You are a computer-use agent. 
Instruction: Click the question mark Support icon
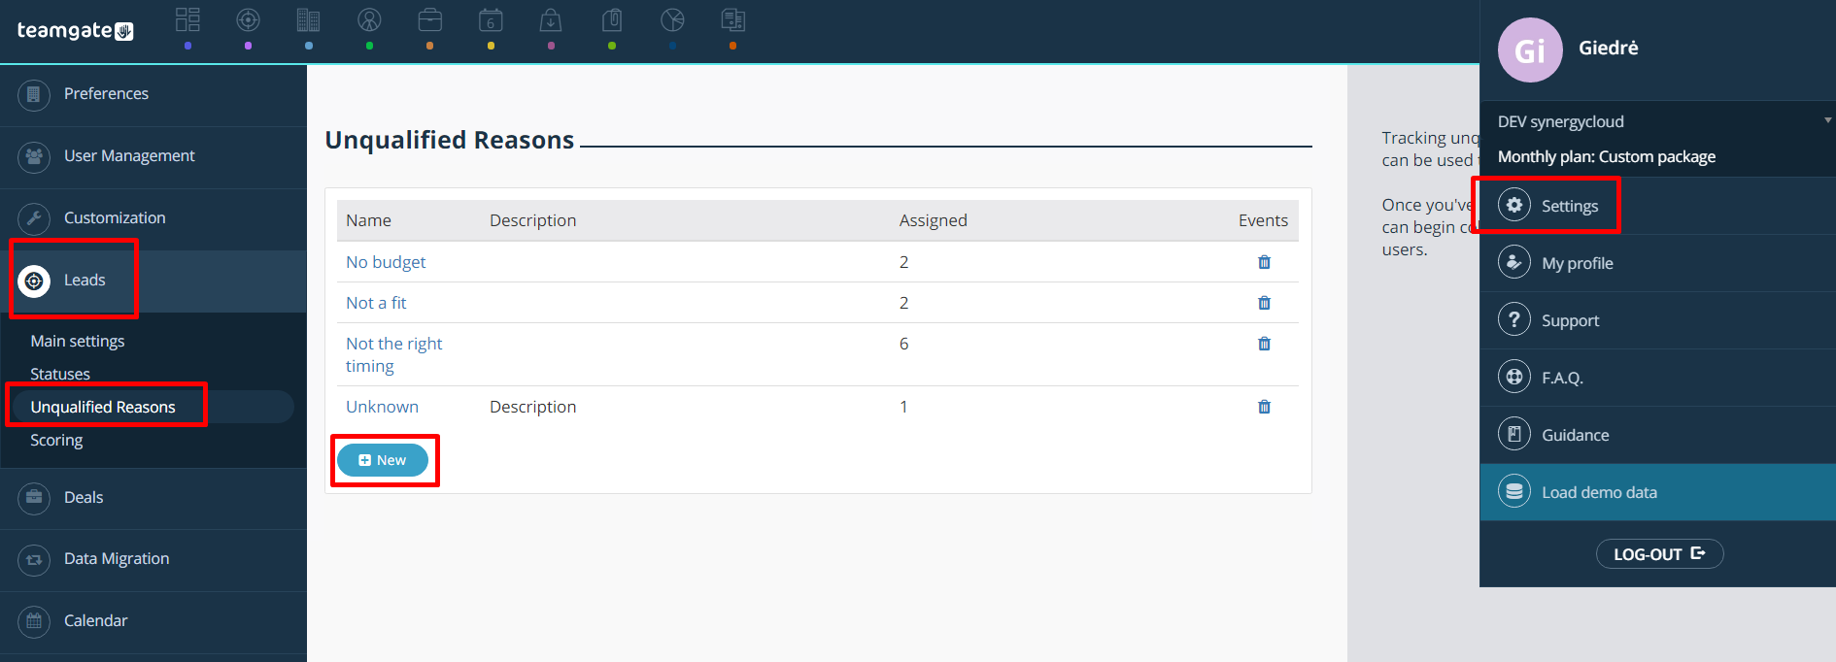pyautogui.click(x=1514, y=320)
